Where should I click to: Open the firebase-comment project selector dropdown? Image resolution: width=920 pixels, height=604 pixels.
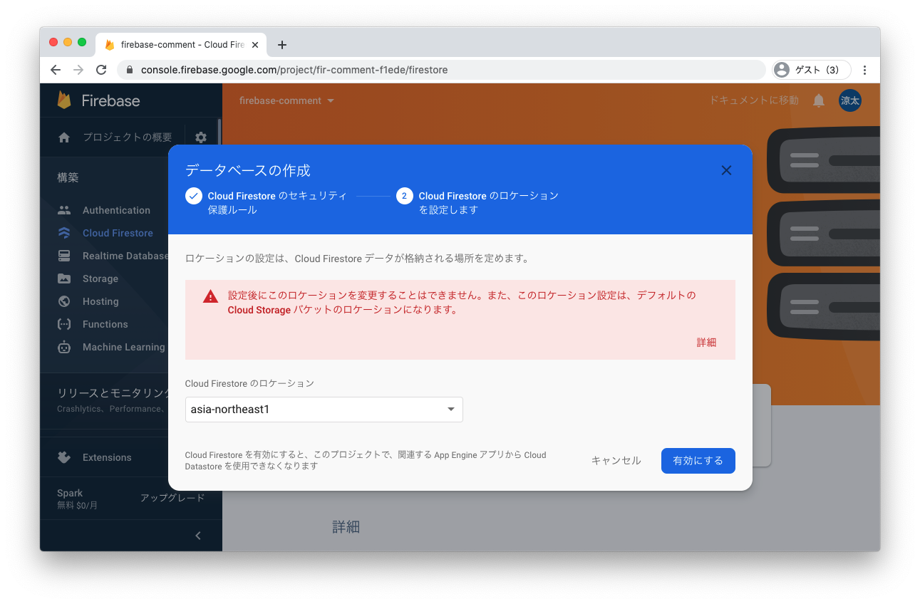pyautogui.click(x=286, y=100)
